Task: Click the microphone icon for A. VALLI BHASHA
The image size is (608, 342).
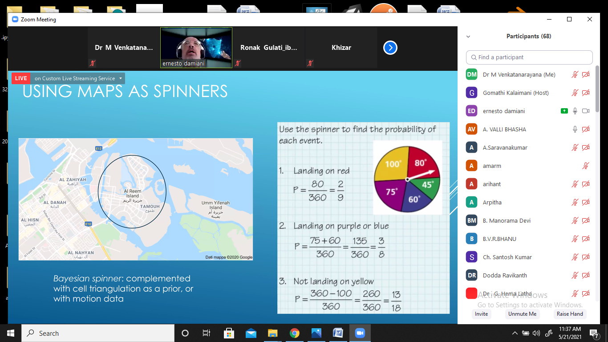Action: (575, 130)
